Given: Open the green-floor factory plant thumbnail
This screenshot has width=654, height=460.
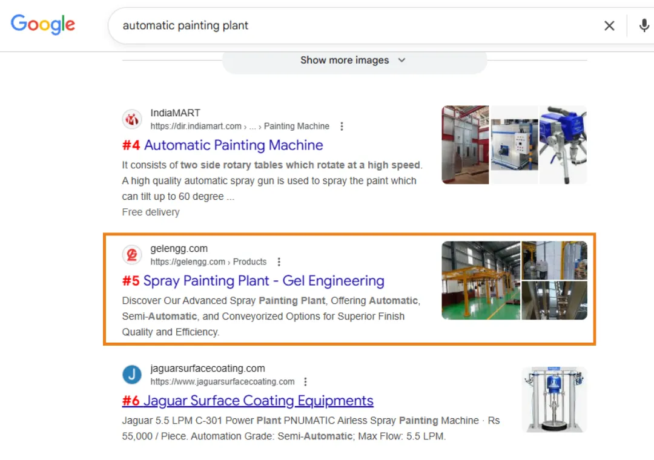Looking at the screenshot, I should 481,280.
